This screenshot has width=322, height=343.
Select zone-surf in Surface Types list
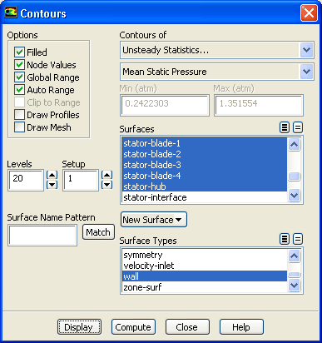[x=205, y=287]
